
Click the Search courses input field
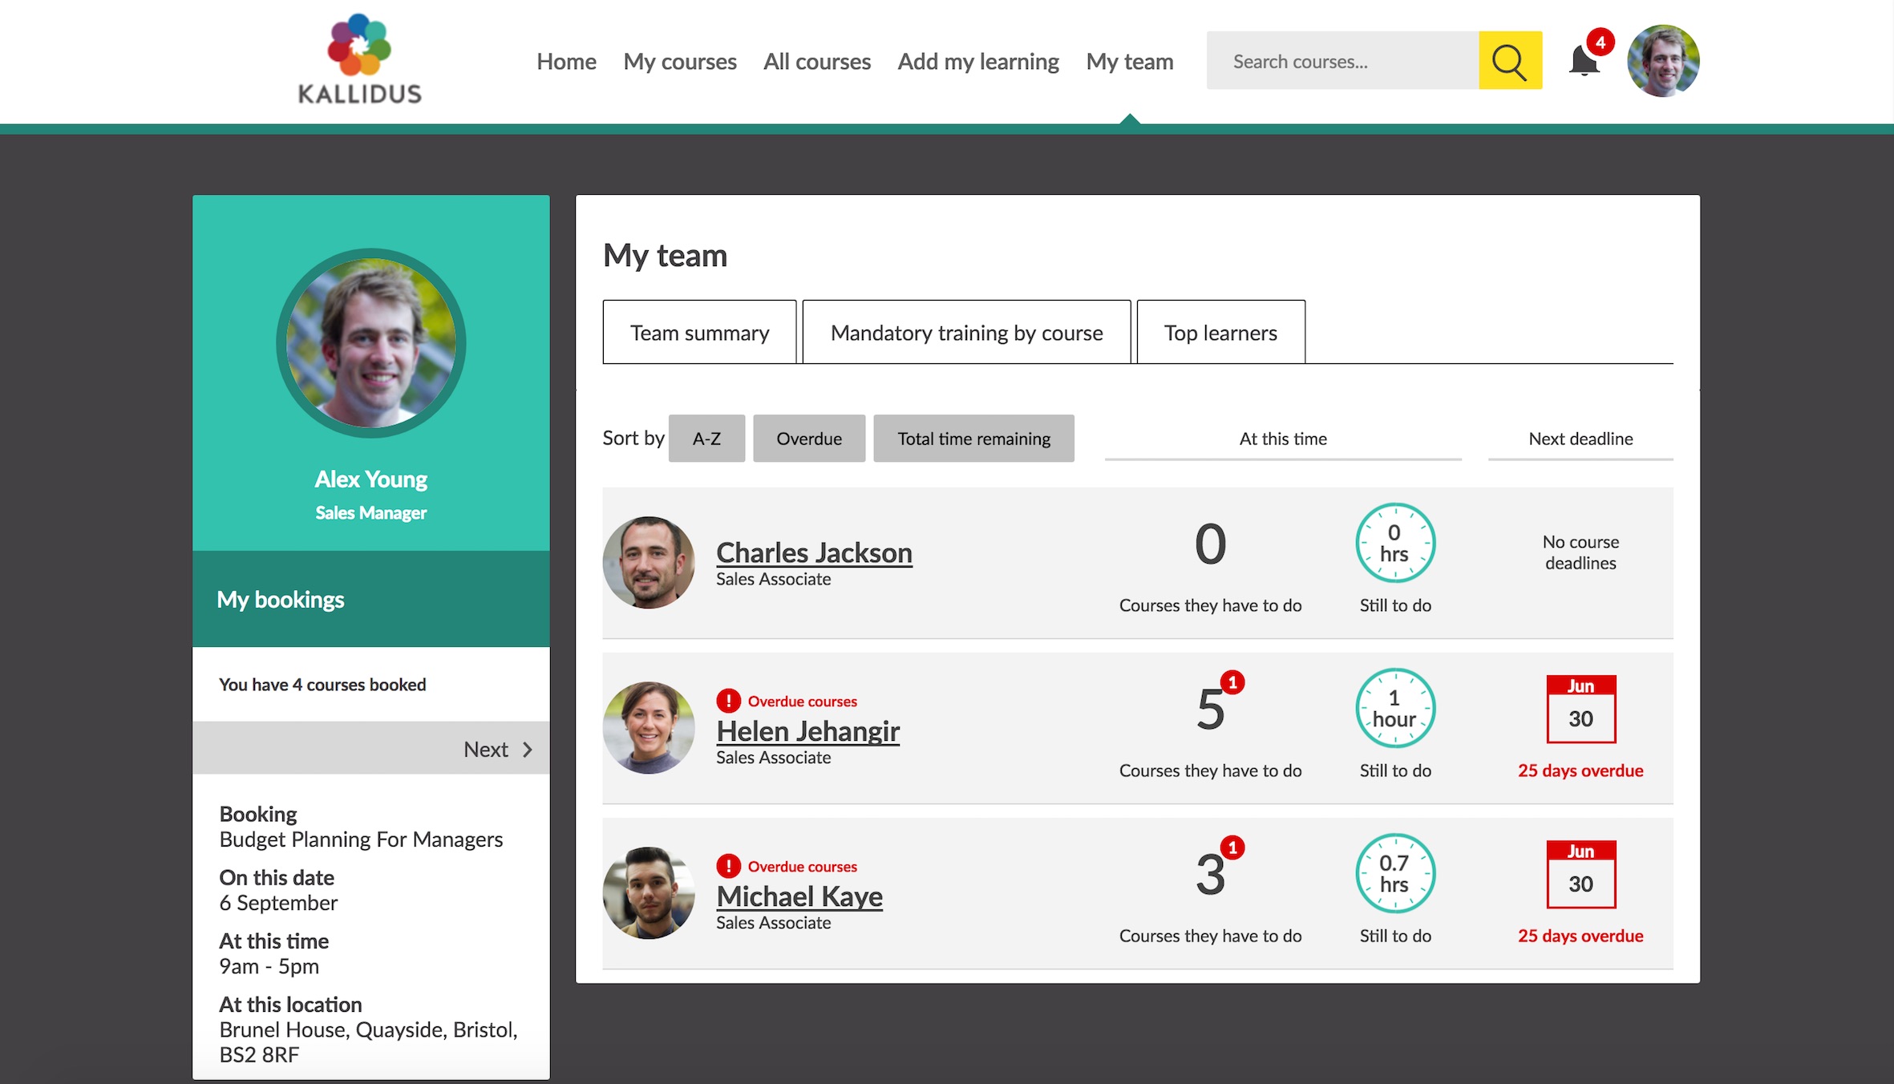(x=1342, y=61)
